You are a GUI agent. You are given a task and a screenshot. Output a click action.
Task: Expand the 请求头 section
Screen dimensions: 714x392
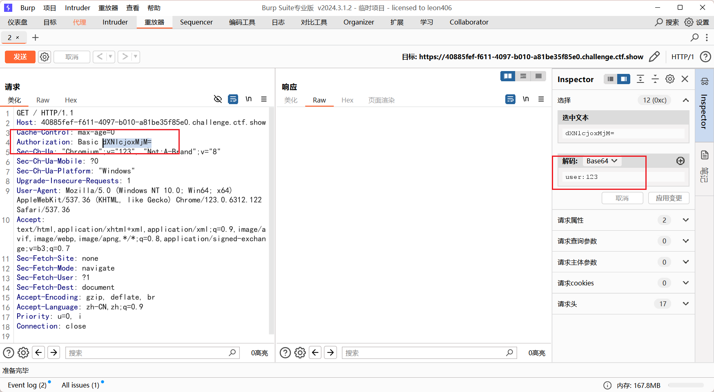(x=686, y=303)
